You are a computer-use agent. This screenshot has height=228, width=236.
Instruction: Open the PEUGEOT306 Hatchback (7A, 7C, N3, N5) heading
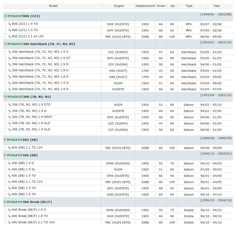point(41,44)
